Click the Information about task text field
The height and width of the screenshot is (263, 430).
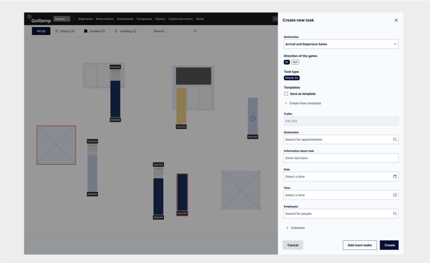341,158
